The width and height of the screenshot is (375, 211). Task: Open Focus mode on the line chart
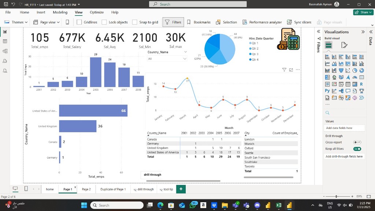pyautogui.click(x=291, y=70)
